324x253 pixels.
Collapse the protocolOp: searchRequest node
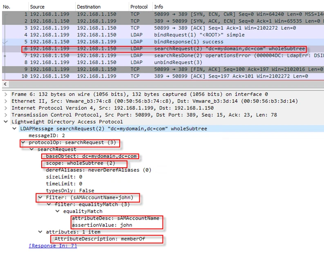click(23, 143)
